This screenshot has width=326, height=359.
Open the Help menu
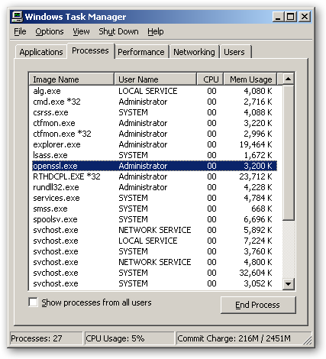pos(156,31)
